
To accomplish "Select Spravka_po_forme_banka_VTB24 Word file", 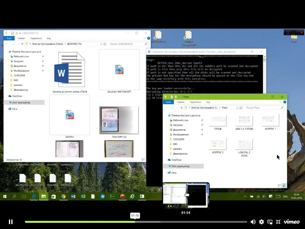I will click(x=70, y=72).
